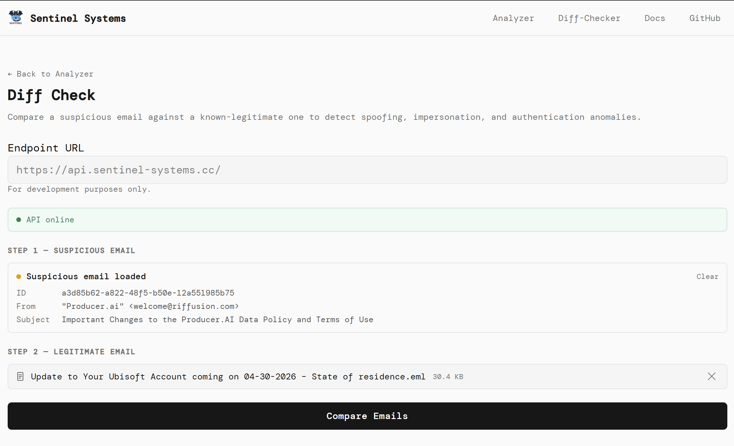Click the 'STEP 1 — SUSPICIOUS EMAIL' label
The height and width of the screenshot is (446, 734).
coord(71,251)
